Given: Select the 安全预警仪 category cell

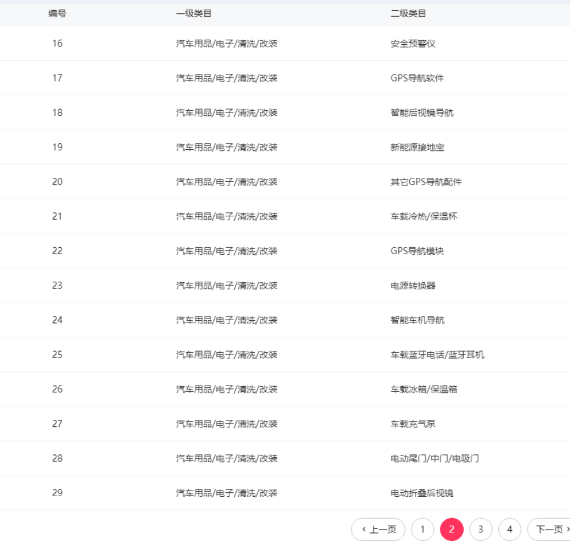Looking at the screenshot, I should [413, 44].
